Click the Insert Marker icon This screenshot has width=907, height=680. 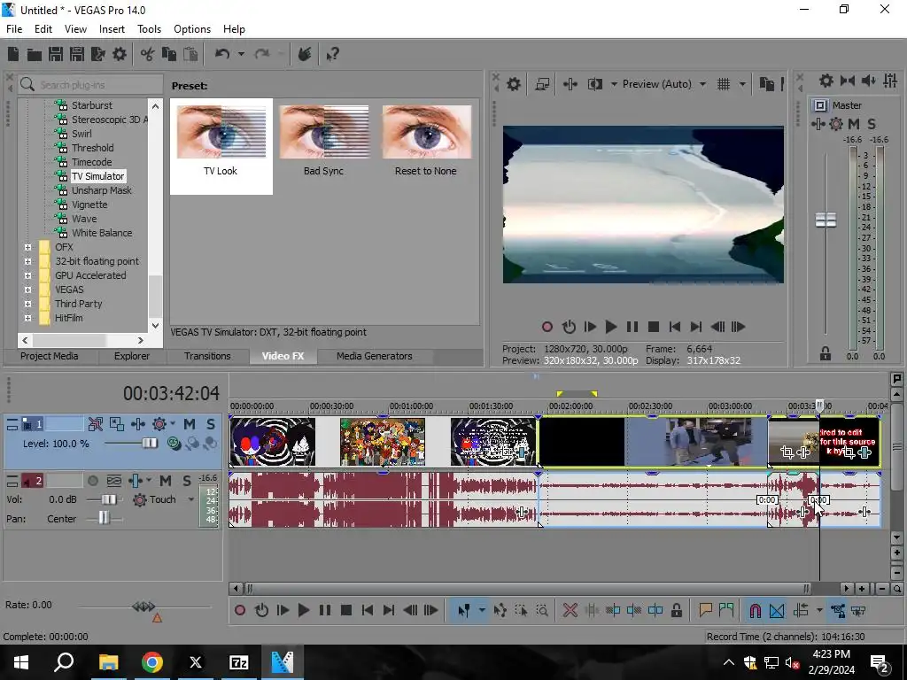[705, 610]
